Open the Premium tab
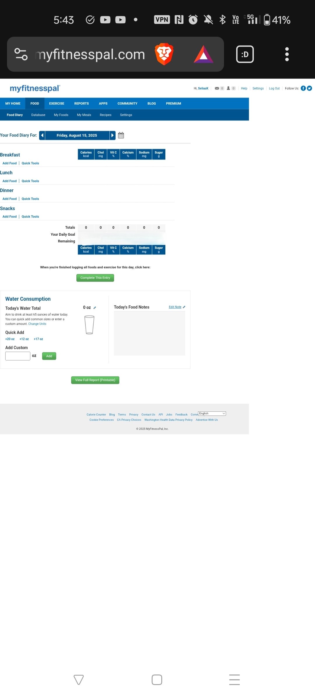 click(174, 104)
